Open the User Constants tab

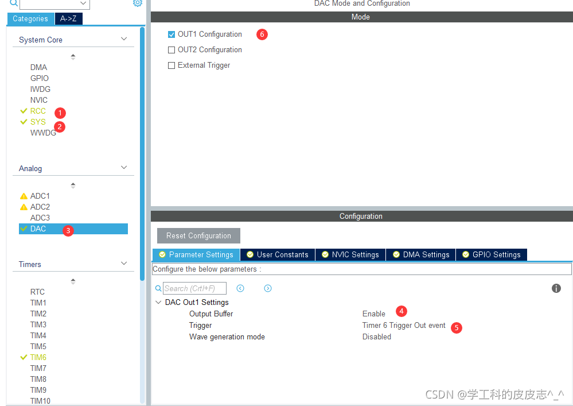coord(278,254)
